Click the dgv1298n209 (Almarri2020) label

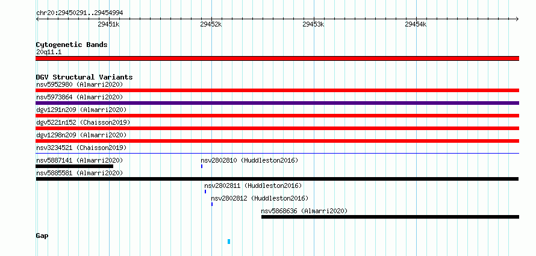coord(81,135)
